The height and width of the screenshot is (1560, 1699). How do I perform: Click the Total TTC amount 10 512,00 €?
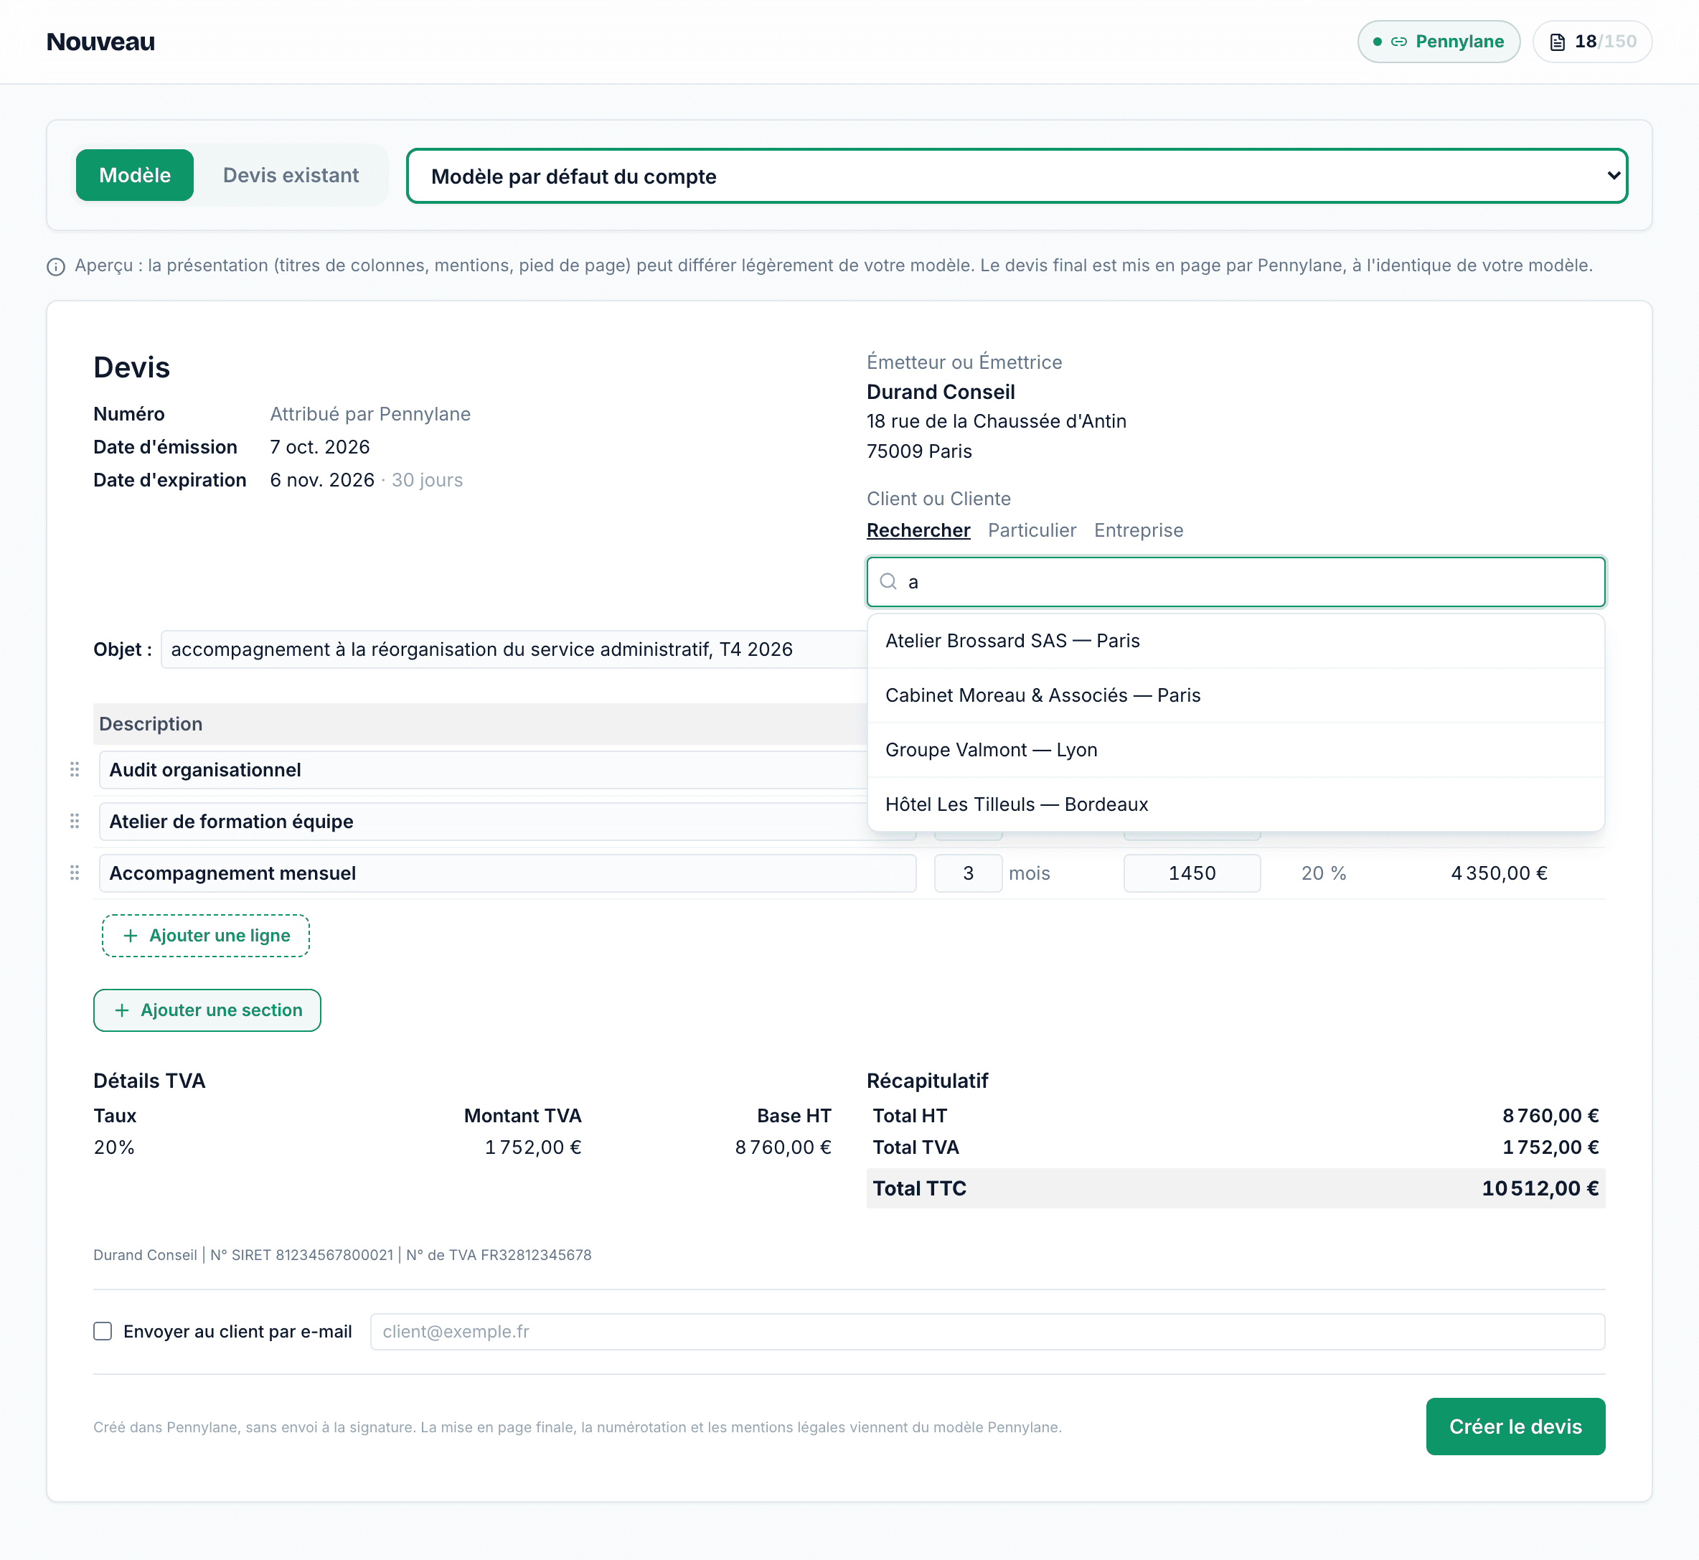click(1540, 1188)
